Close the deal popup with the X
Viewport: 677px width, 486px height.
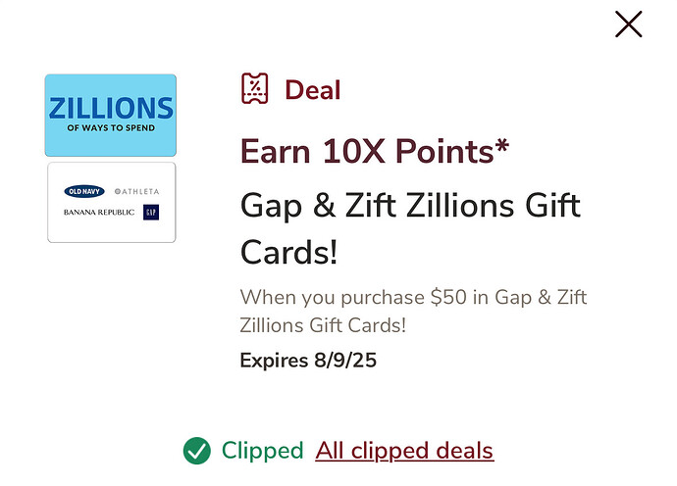(x=628, y=24)
